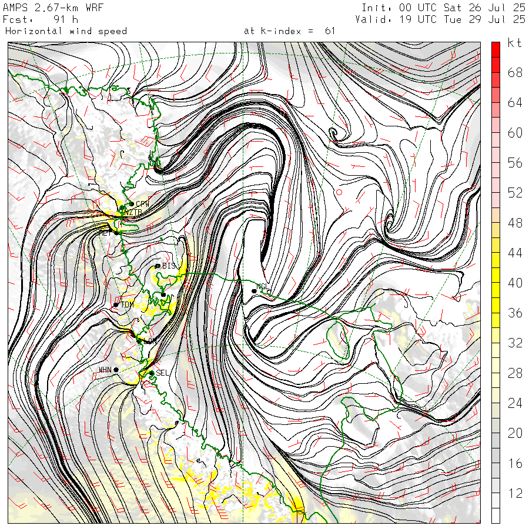The width and height of the screenshot is (529, 529).
Task: Click the 48 value on the colorbar
Action: click(515, 223)
